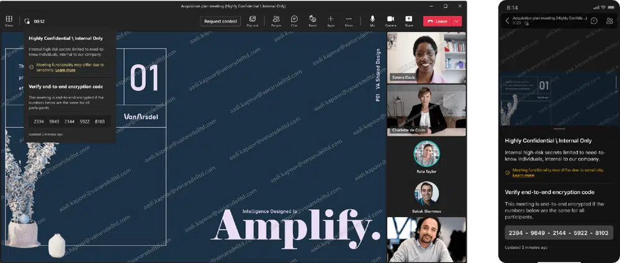Open the People pane in desktop meeting
This screenshot has width=620, height=263.
pos(276,21)
